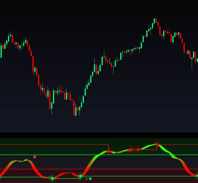Image resolution: width=198 pixels, height=183 pixels.
Task: Select the green diamond at the oscillator's lowest trough
Action: (x=52, y=178)
